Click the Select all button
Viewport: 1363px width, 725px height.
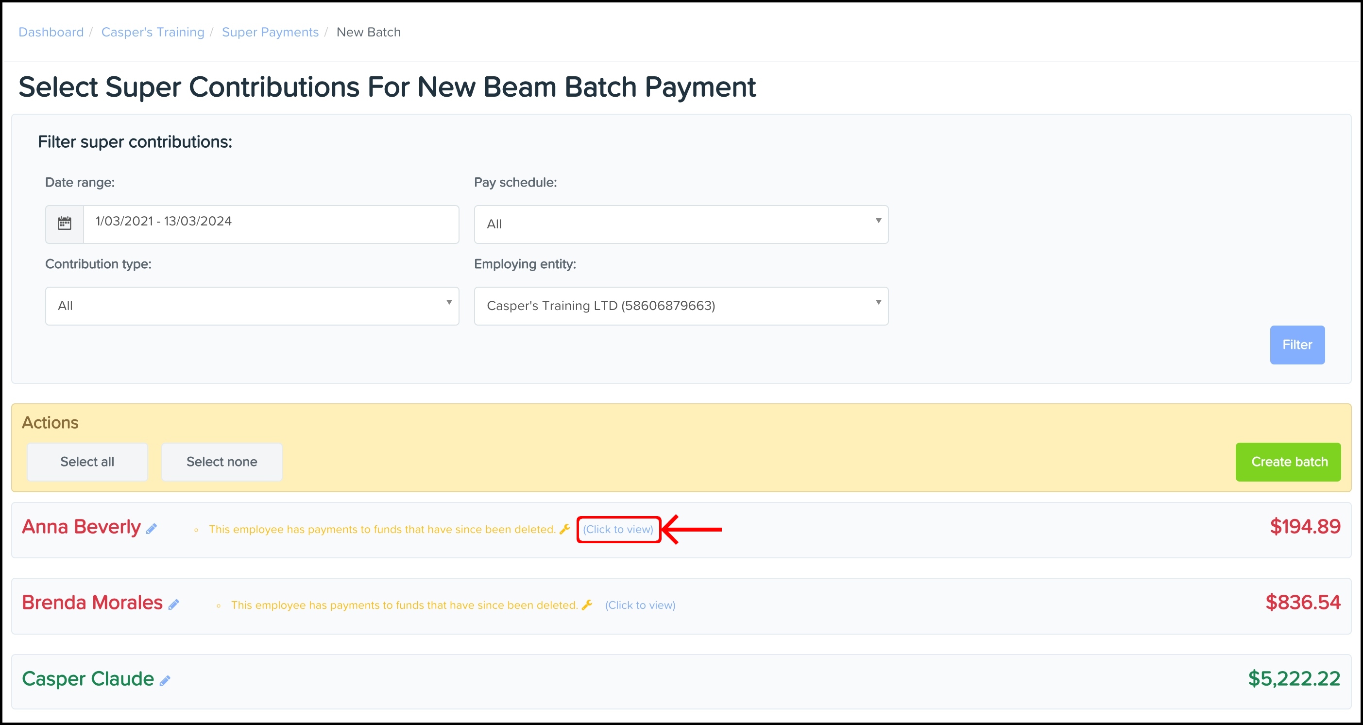tap(87, 462)
